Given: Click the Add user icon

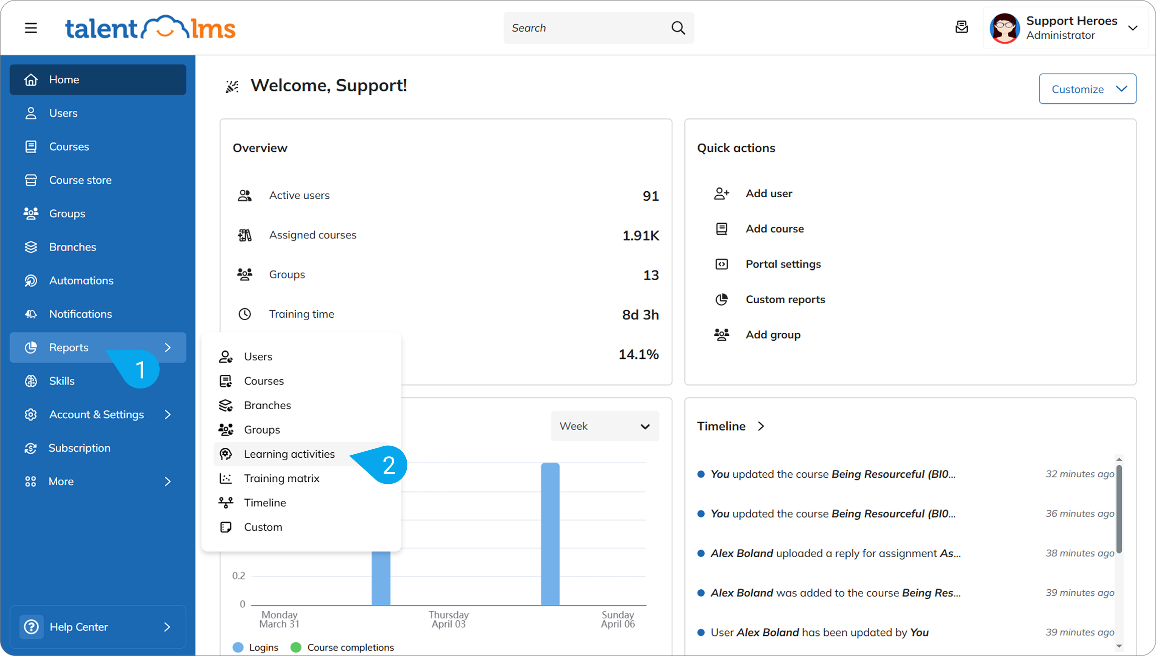Looking at the screenshot, I should pos(721,194).
